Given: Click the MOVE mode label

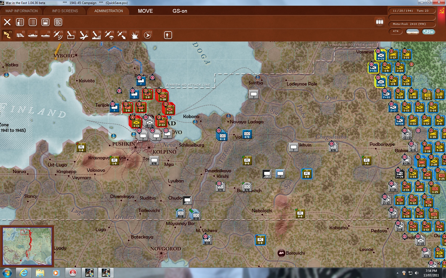Looking at the screenshot, I should [145, 11].
